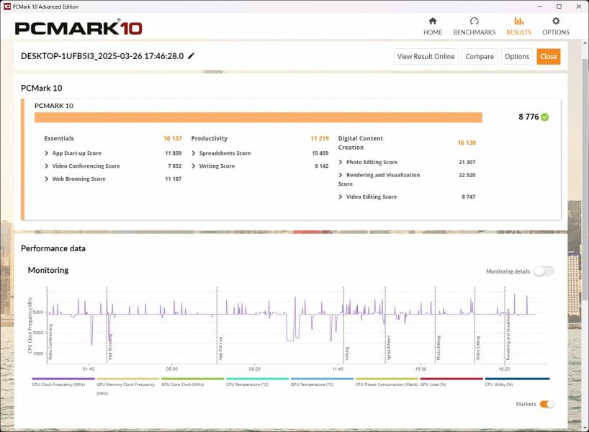Click the PCMARK 10 logo
The width and height of the screenshot is (589, 432).
(78, 28)
